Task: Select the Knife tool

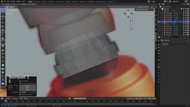Action: coord(3,61)
